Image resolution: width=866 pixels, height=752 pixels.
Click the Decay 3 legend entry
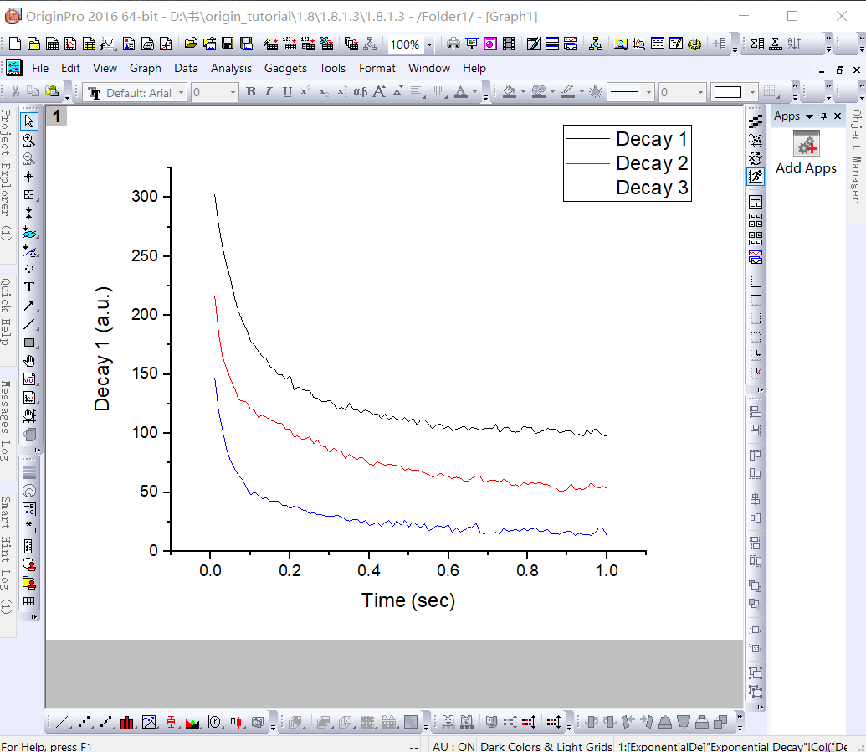(652, 188)
